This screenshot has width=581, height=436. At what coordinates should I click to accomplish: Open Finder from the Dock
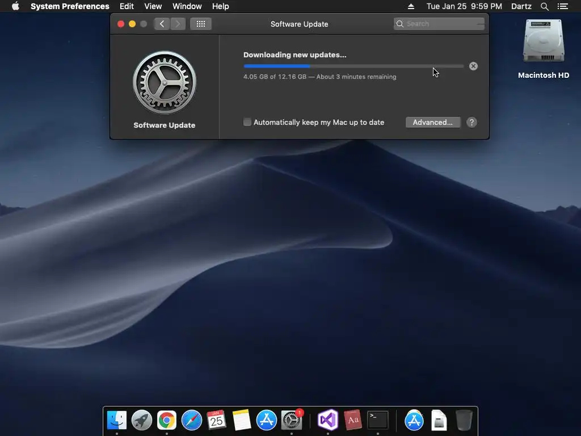117,420
